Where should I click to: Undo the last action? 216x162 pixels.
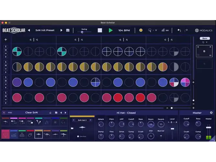pos(179,30)
